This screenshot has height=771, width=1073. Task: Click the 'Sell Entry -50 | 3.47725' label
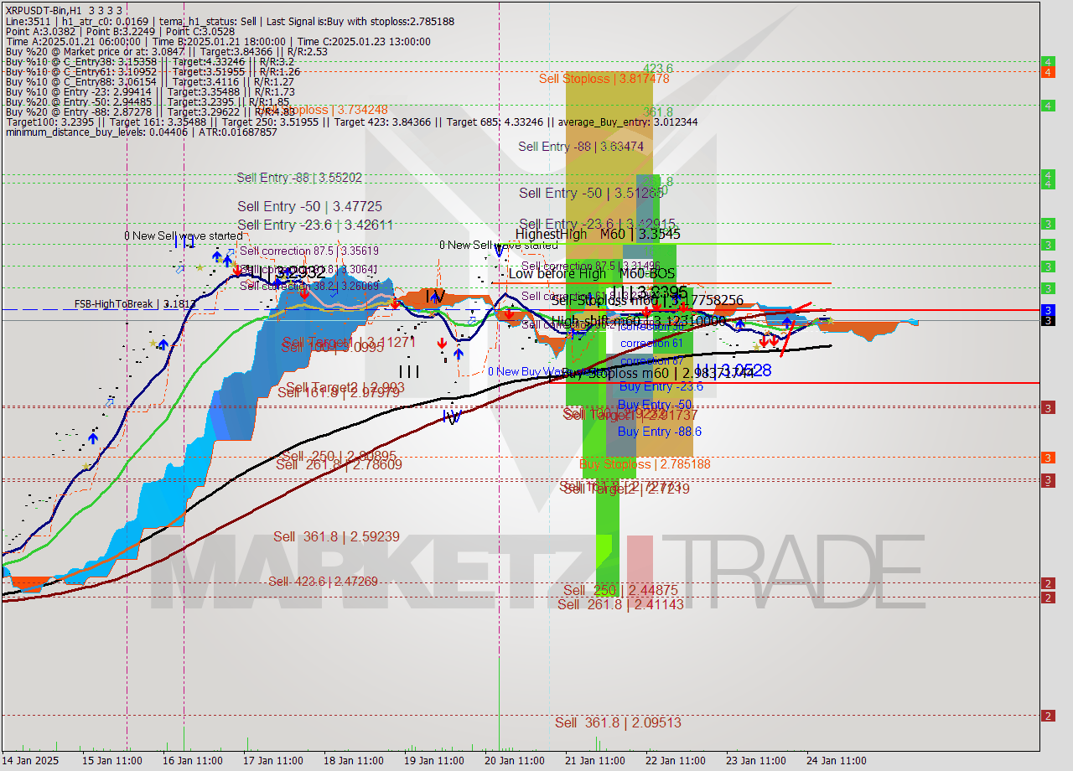tap(310, 206)
